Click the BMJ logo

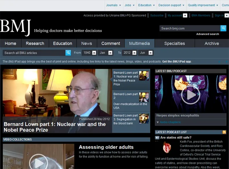(16, 27)
